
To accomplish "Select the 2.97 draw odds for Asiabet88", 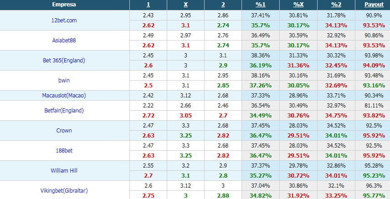I will [x=185, y=36].
